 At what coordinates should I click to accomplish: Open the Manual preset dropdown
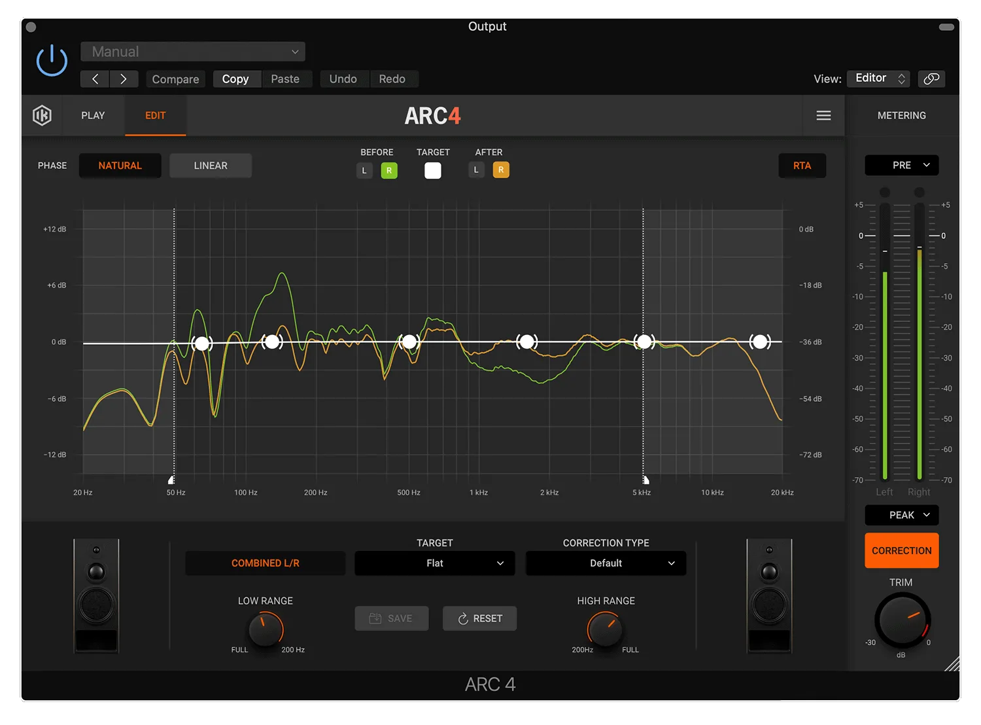193,52
